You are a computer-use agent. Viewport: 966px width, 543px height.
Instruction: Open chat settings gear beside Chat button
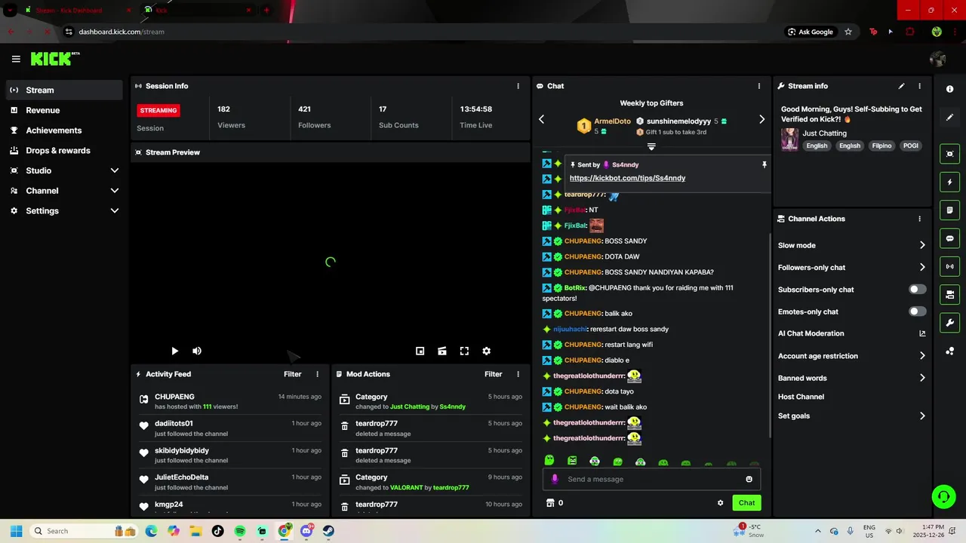(720, 503)
